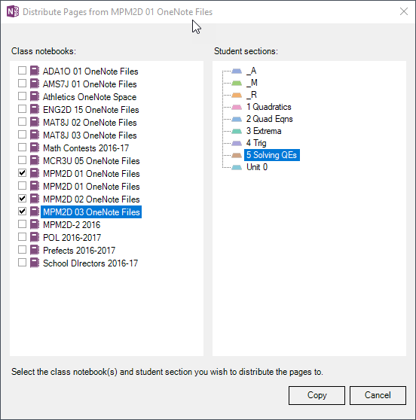The image size is (416, 420).
Task: Check the MPM2D-2 2016 checkbox
Action: click(23, 224)
